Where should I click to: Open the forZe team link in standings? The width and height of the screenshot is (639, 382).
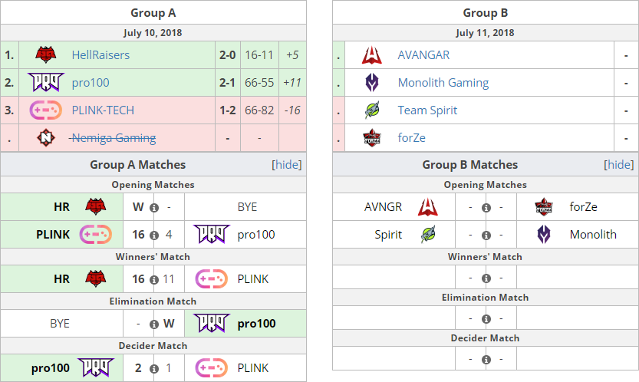coord(412,138)
